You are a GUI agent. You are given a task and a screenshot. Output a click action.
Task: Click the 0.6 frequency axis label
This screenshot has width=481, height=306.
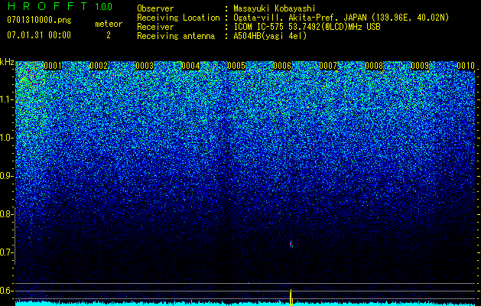(x=6, y=291)
